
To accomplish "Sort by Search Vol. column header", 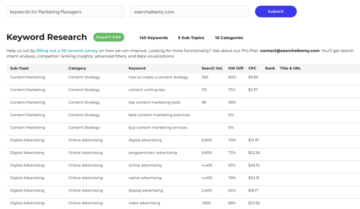I will pos(212,68).
